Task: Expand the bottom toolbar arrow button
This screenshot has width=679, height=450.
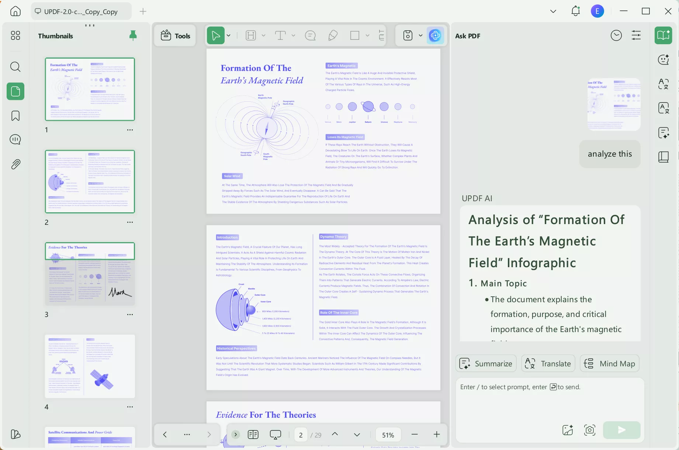Action: 236,435
